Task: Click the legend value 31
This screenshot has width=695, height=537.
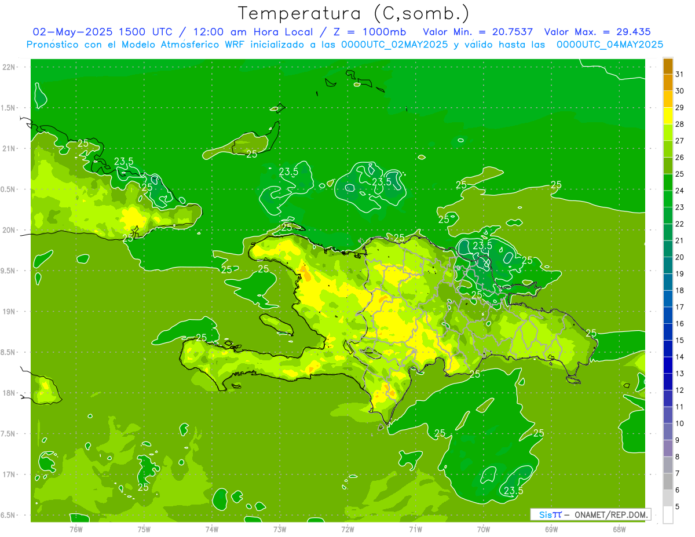Action: point(680,74)
